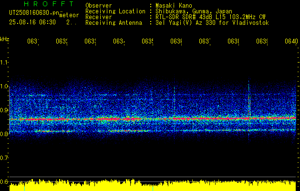Click the 1.0 frequency axis label
This screenshot has width=300, height=191.
tap(4, 86)
